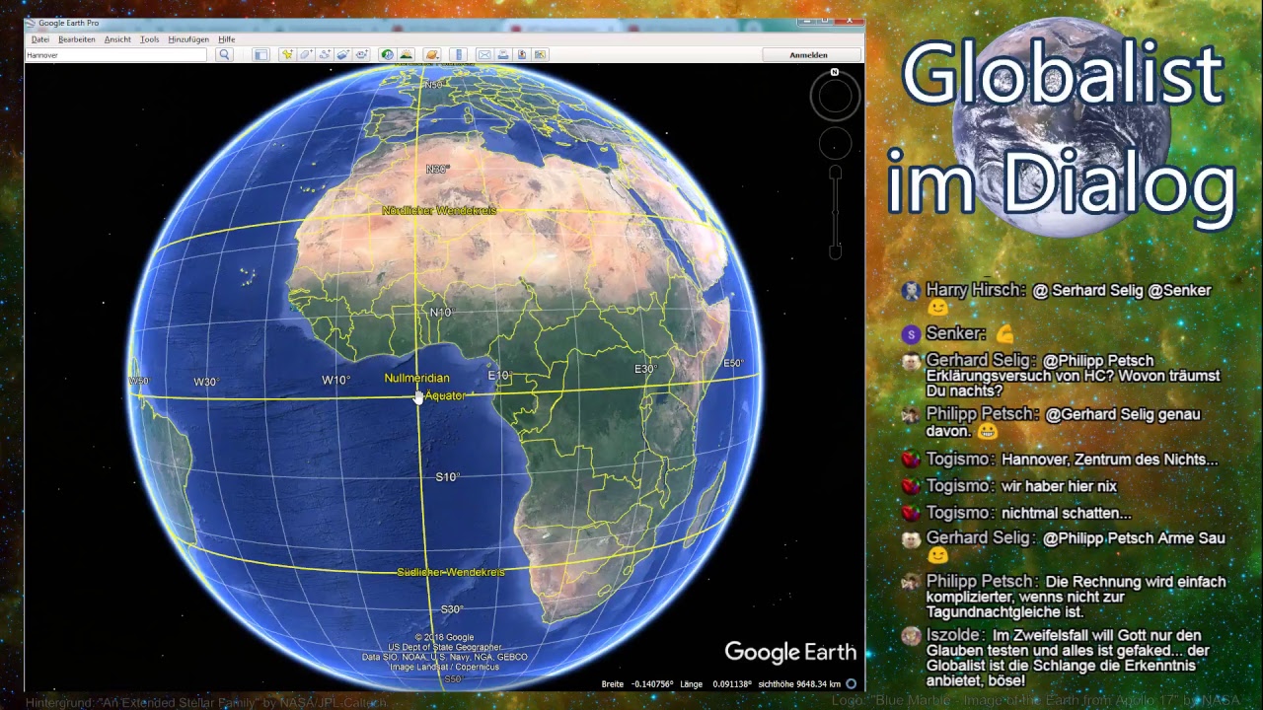1263x710 pixels.
Task: Open the Tools menu
Action: coord(149,39)
